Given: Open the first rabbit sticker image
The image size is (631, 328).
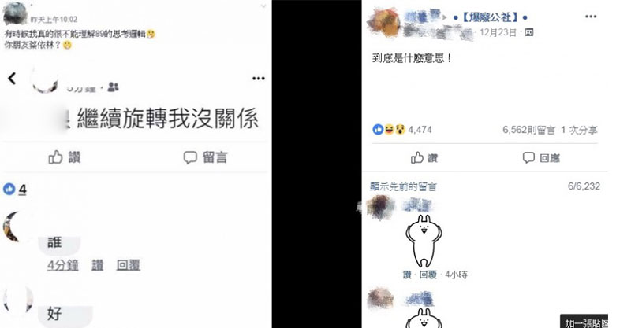Looking at the screenshot, I should [424, 241].
